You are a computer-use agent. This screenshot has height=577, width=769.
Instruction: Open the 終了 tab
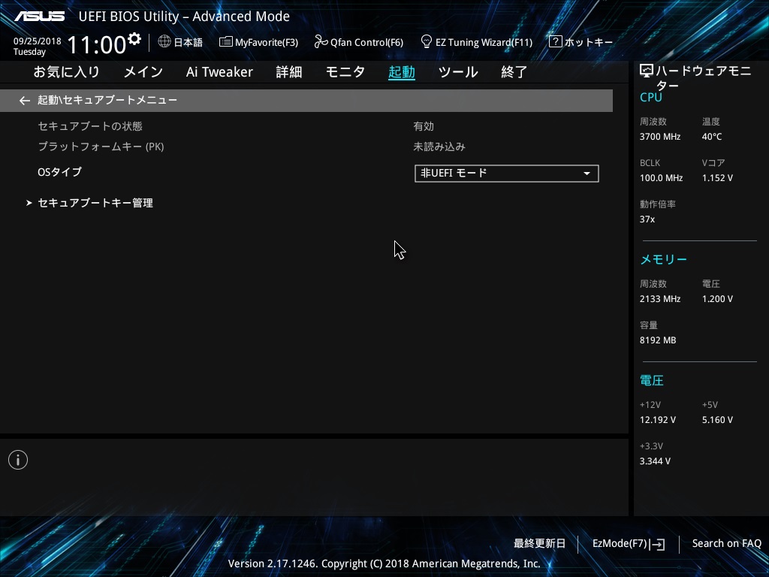514,72
